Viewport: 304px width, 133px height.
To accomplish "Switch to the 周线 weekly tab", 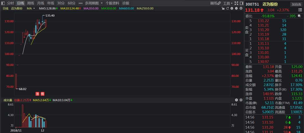I will point(30,3).
